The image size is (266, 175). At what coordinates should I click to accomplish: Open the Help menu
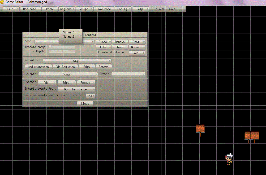click(140, 9)
